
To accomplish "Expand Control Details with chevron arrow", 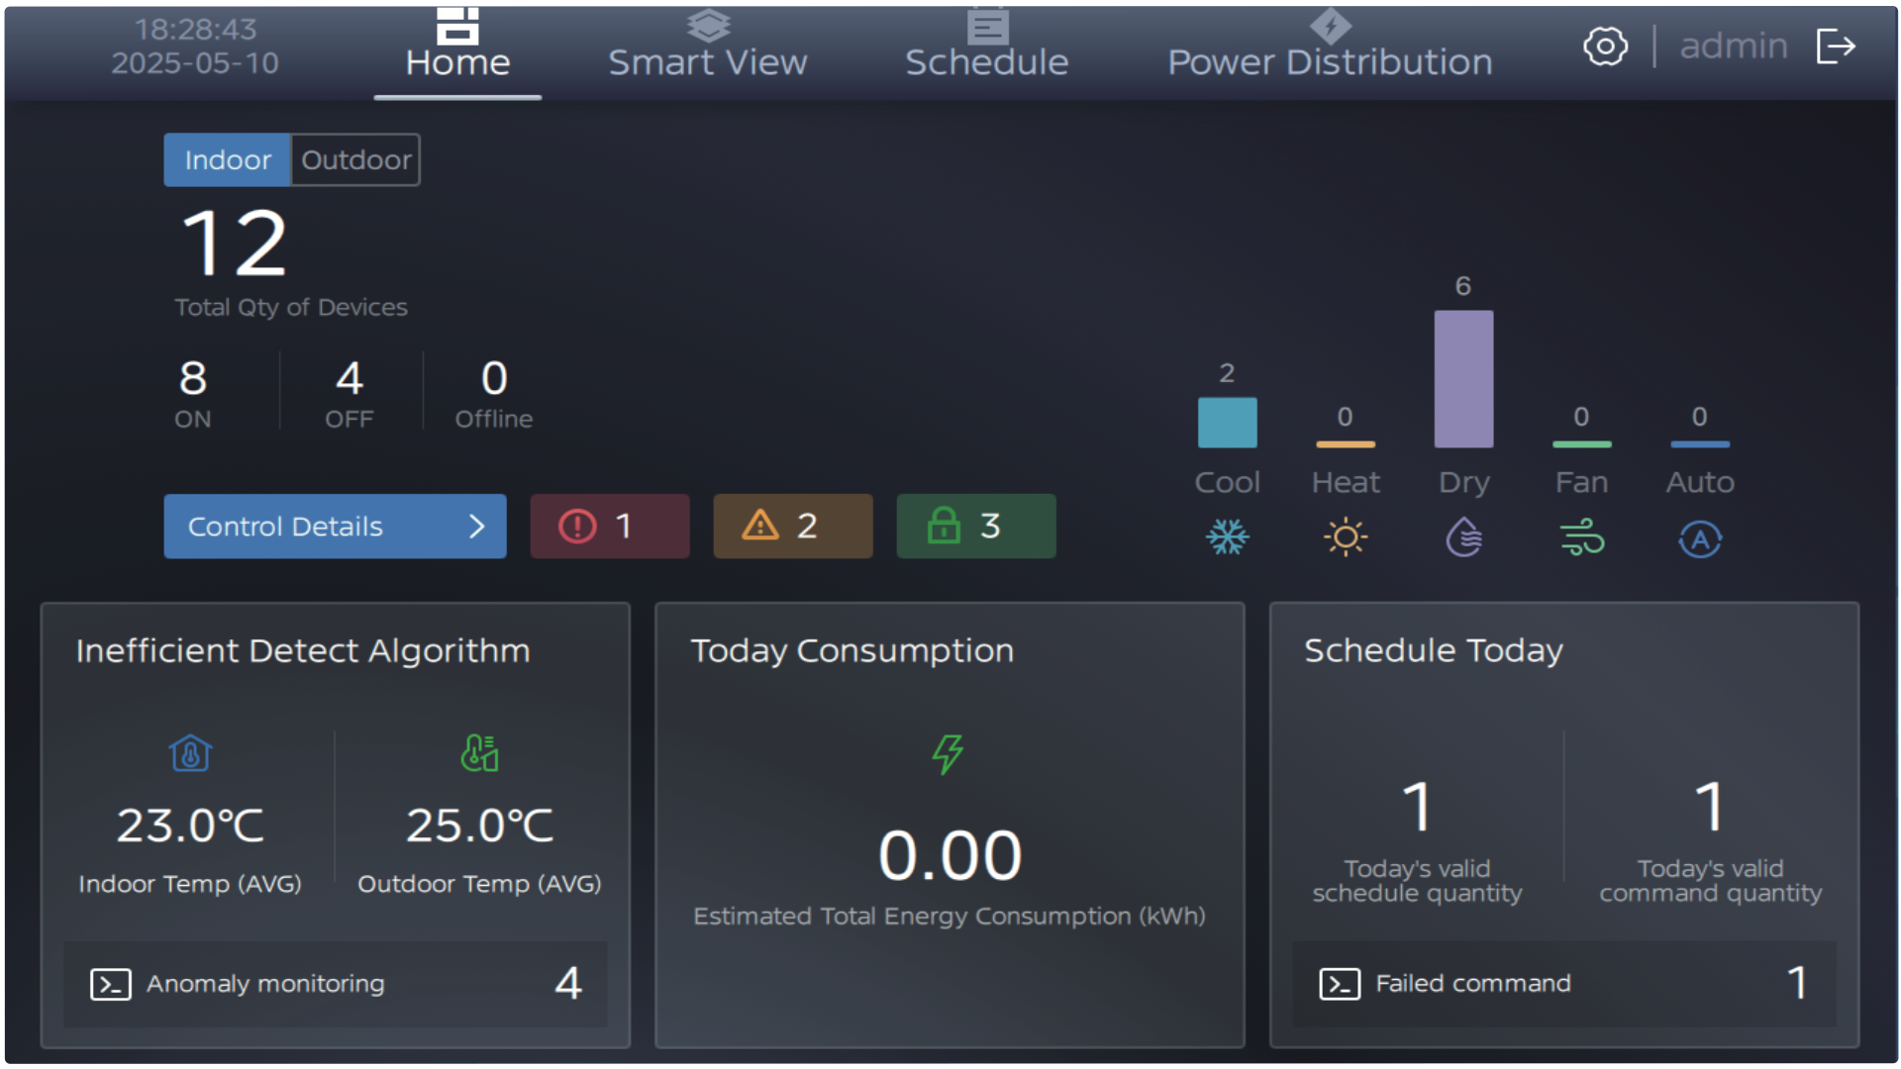I will [x=476, y=527].
